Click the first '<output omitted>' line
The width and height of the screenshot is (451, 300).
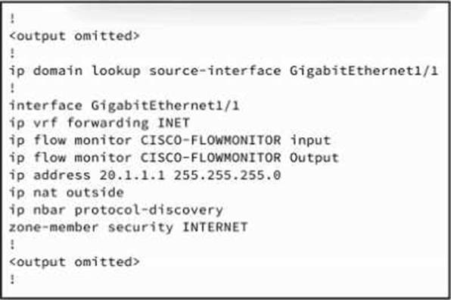(x=74, y=36)
